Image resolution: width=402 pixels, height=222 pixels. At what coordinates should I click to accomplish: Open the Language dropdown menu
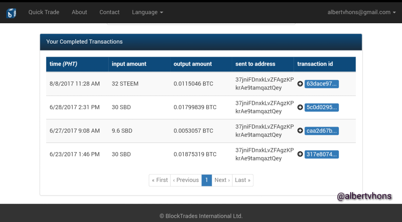click(147, 12)
